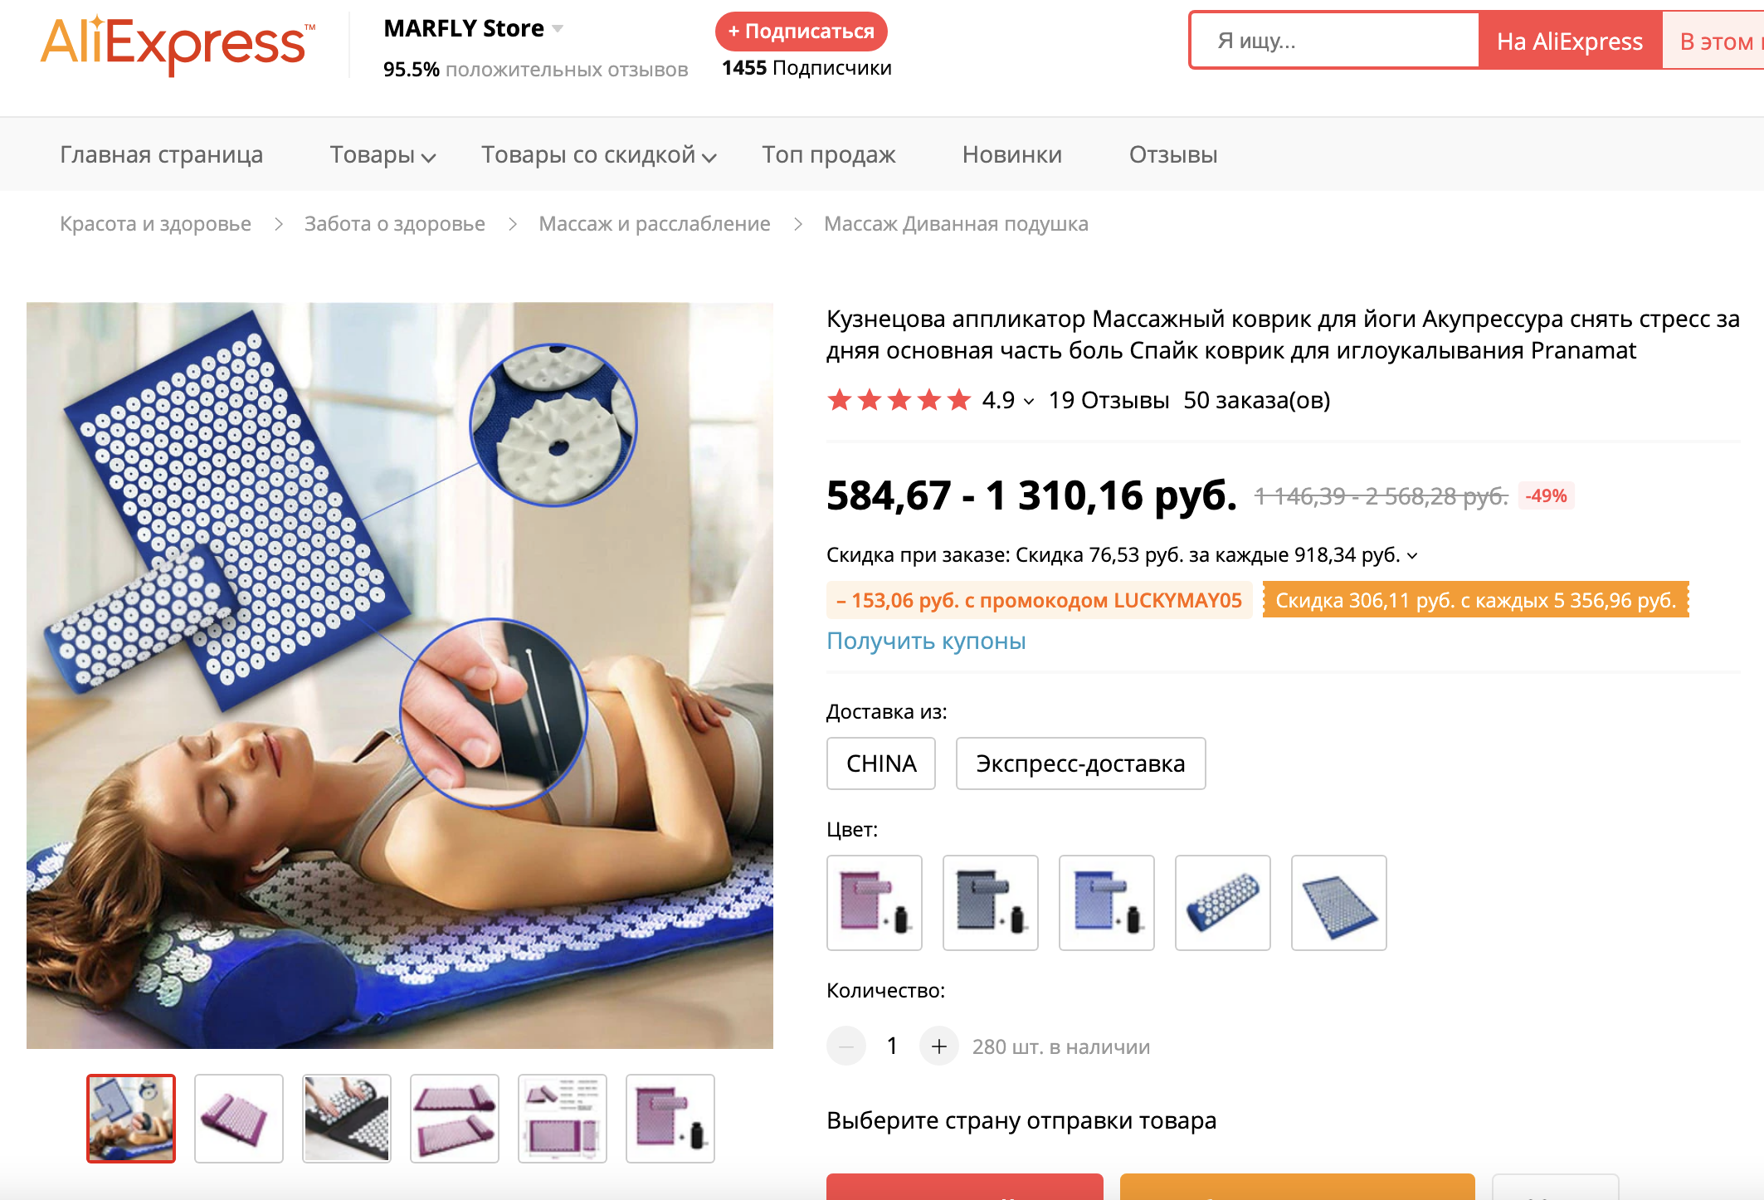The height and width of the screenshot is (1200, 1764).
Task: Select the gray mat set color option
Action: (x=991, y=903)
